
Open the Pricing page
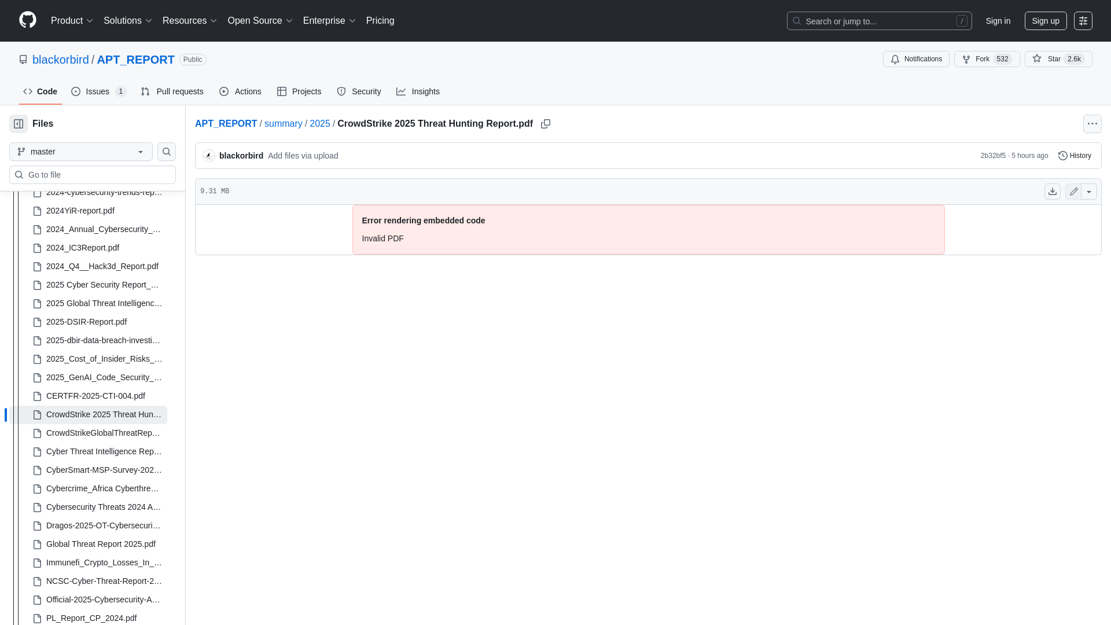coord(380,21)
